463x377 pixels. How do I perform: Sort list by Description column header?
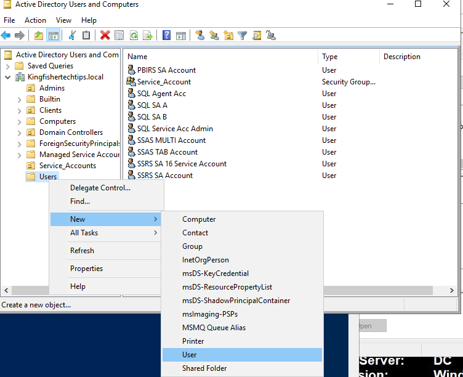coord(418,57)
